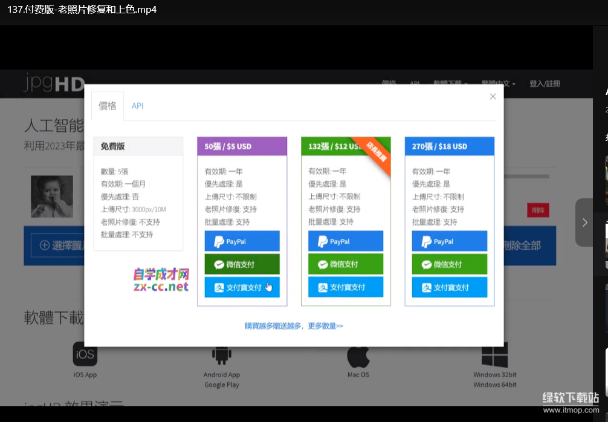Click the right-arrow next video button
Viewport: 608px width, 422px height.
pyautogui.click(x=584, y=222)
